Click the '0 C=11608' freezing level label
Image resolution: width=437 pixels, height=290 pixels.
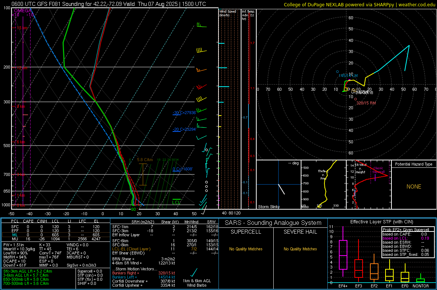click(x=183, y=169)
